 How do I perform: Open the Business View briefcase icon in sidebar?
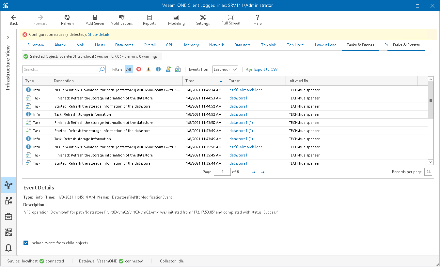point(8,216)
